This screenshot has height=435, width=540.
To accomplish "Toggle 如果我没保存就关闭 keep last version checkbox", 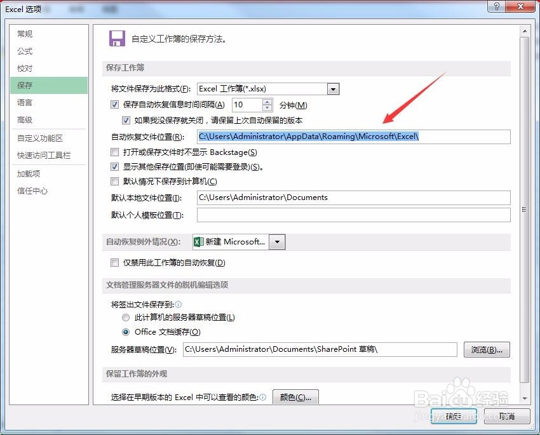I will pyautogui.click(x=126, y=121).
